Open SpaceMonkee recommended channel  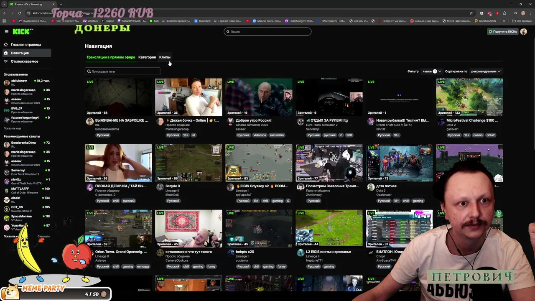click(26, 218)
